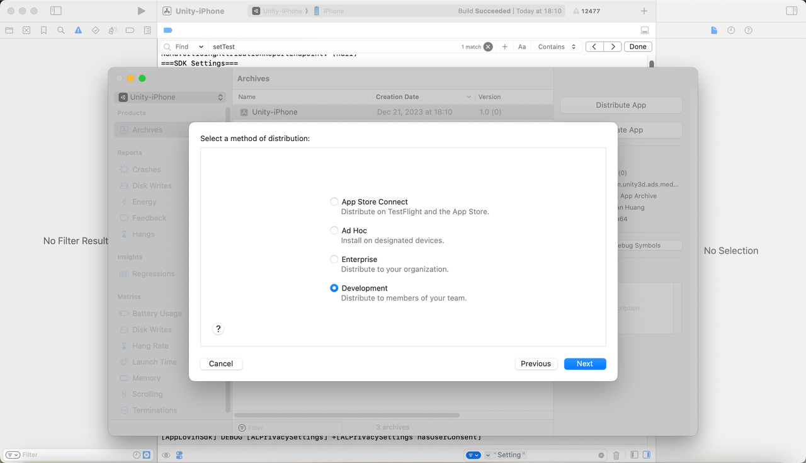Open the Find mode dropdown
The image size is (806, 463).
pos(188,47)
